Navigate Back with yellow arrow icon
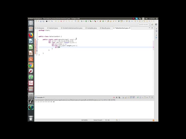Viewport: 186px width, 139px height. click(x=147, y=21)
